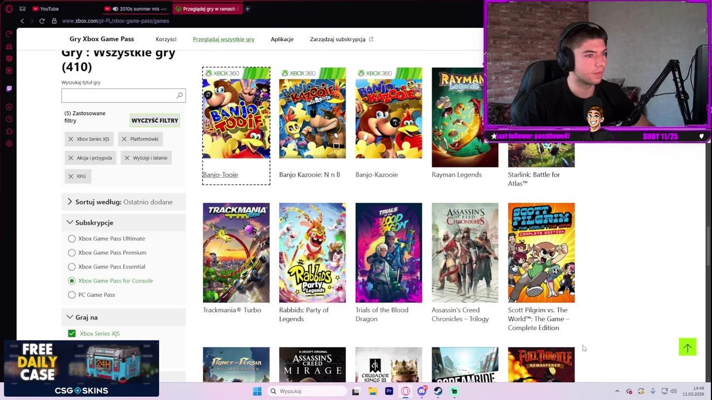Open the Gry Xbox Game Pass heading link
Image resolution: width=712 pixels, height=400 pixels.
coord(102,39)
